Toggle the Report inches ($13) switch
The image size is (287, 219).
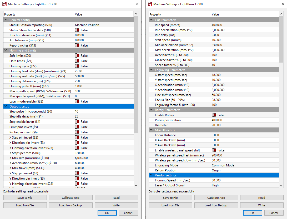point(77,45)
